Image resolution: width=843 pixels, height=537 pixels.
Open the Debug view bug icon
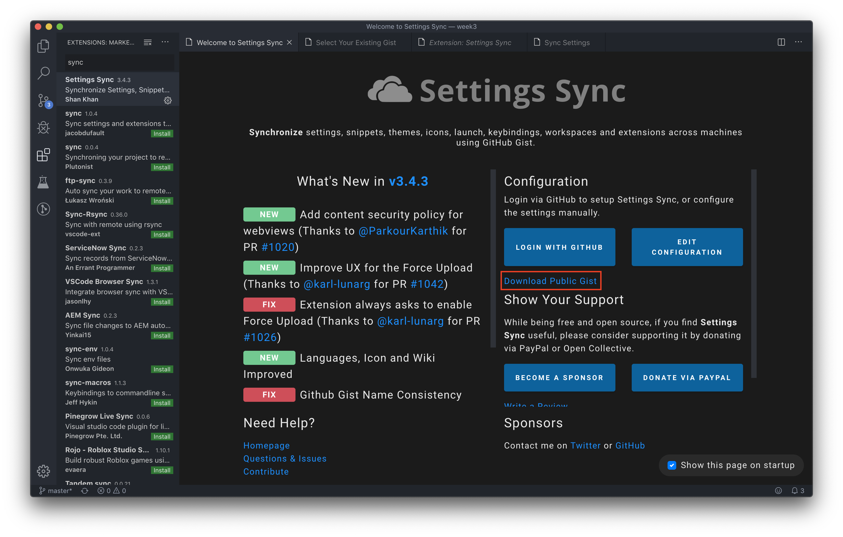43,127
